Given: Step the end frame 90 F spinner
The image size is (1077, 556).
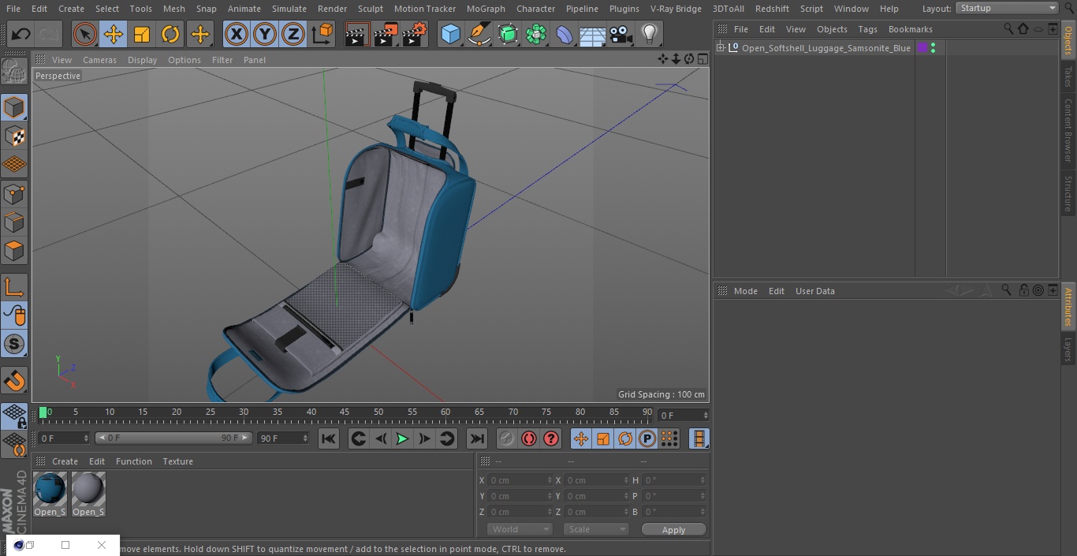Looking at the screenshot, I should click(305, 438).
